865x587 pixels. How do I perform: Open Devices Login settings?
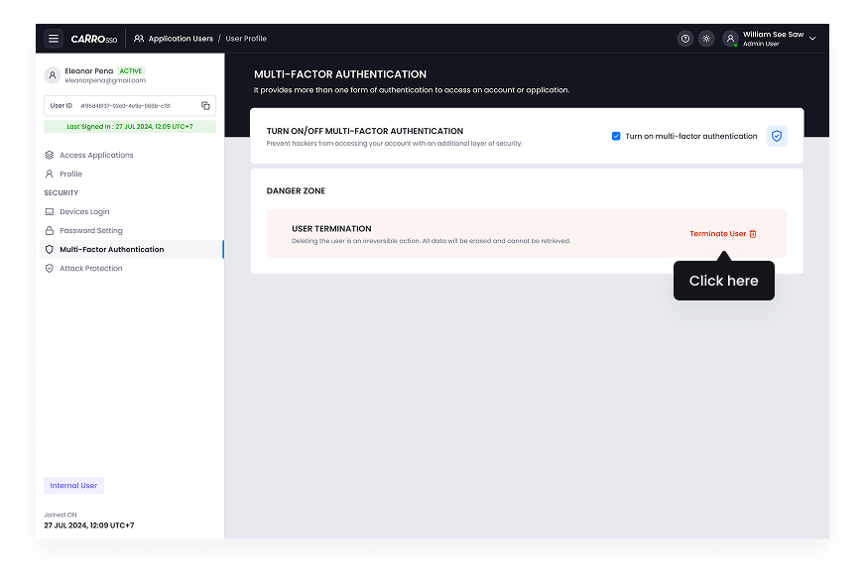[82, 211]
